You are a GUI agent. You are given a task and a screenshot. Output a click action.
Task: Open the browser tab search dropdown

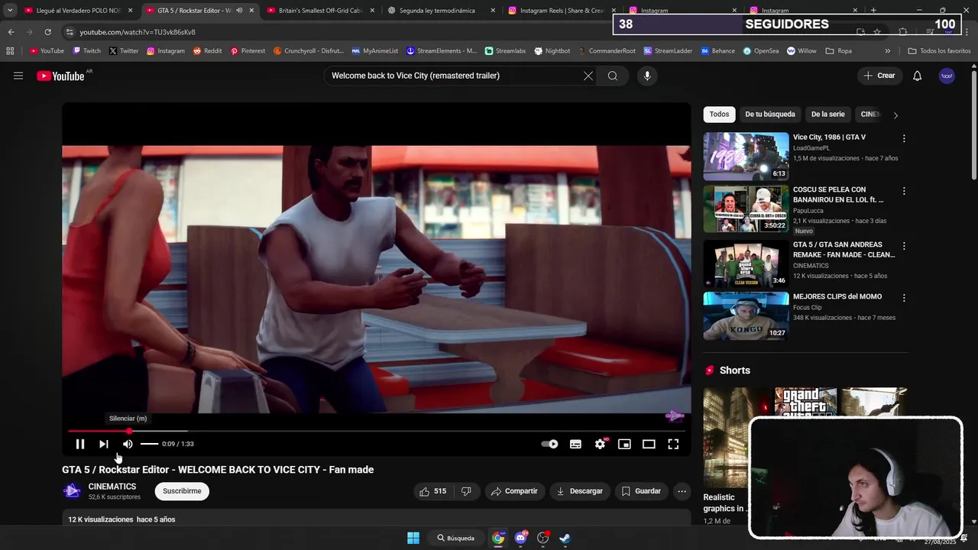[x=10, y=11]
